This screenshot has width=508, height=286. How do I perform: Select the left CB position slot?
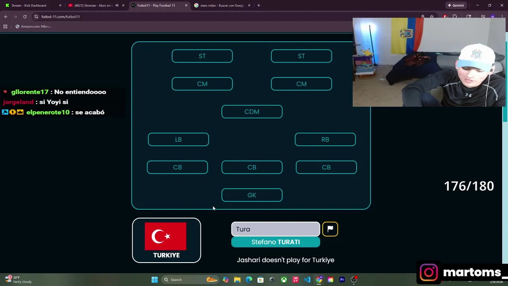point(177,167)
